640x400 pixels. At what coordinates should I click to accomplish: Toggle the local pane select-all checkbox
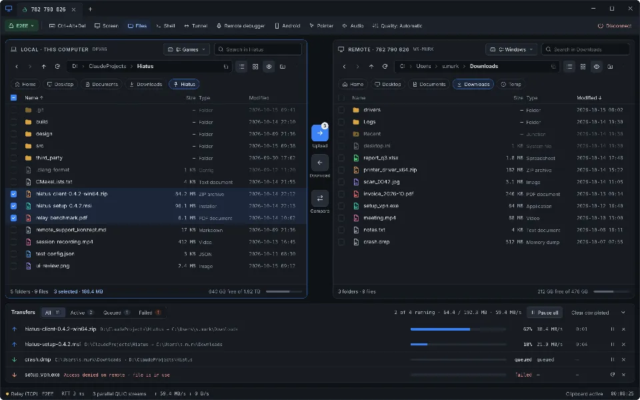pos(13,98)
